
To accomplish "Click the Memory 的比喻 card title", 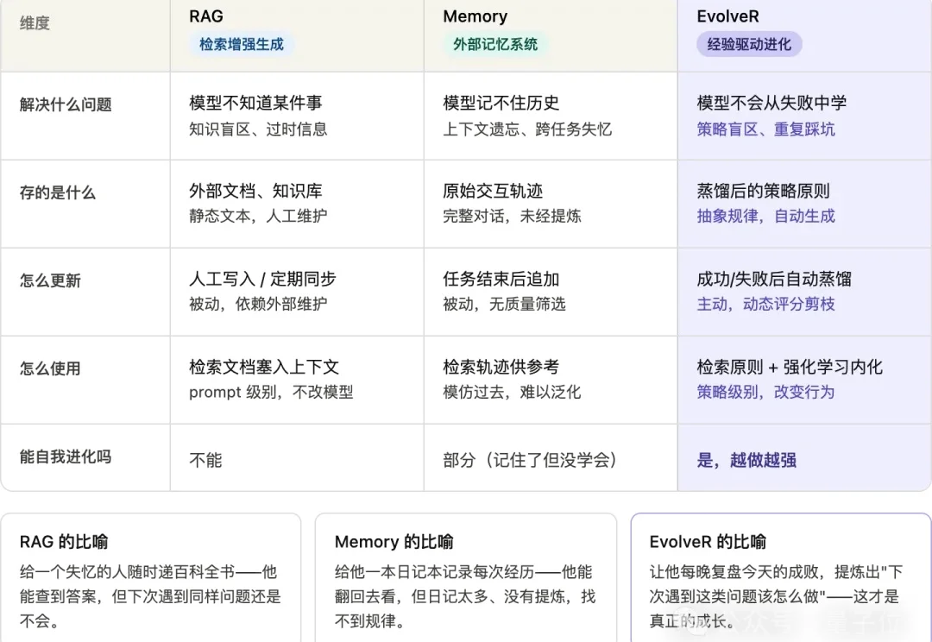I will tap(394, 542).
